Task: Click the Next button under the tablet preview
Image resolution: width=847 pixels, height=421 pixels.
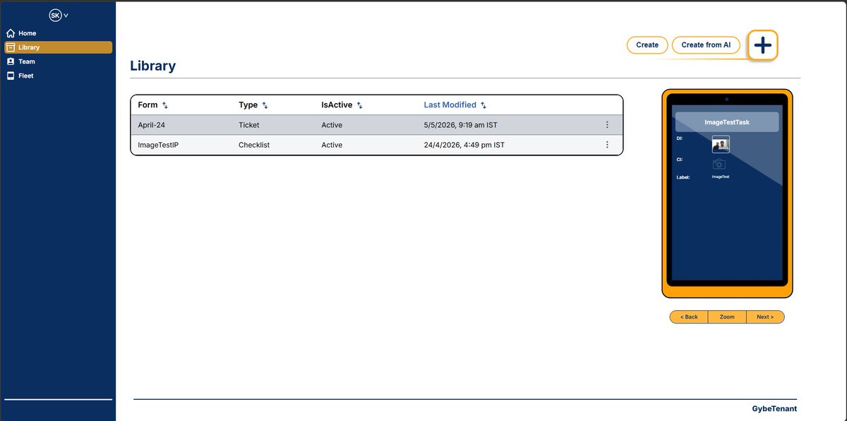Action: [765, 317]
